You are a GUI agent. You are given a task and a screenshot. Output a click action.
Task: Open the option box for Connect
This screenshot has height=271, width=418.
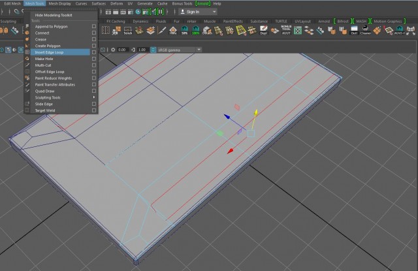click(x=94, y=33)
